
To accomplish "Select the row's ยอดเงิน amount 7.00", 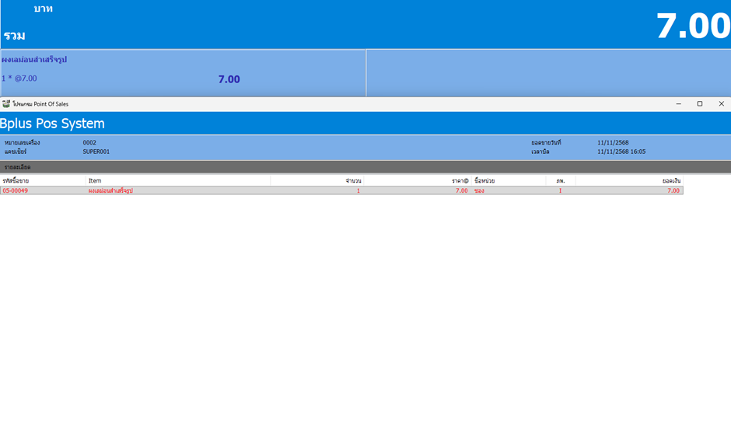I will [673, 190].
